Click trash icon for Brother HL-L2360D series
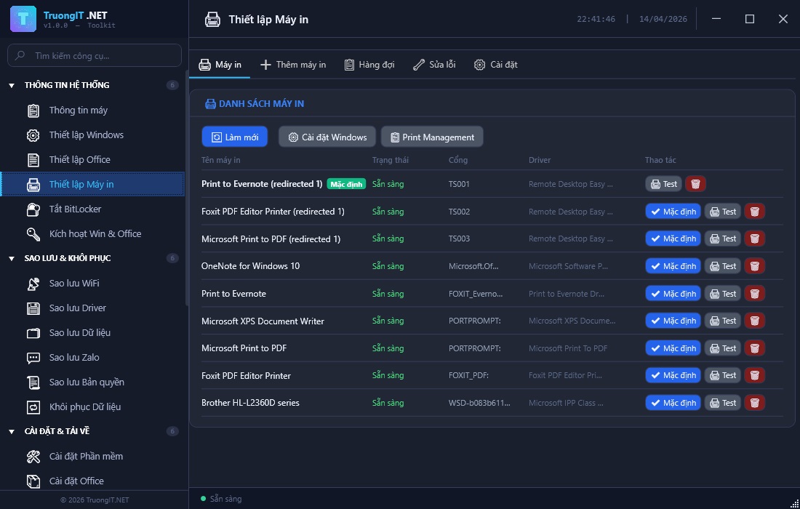The width and height of the screenshot is (800, 509). pyautogui.click(x=754, y=403)
